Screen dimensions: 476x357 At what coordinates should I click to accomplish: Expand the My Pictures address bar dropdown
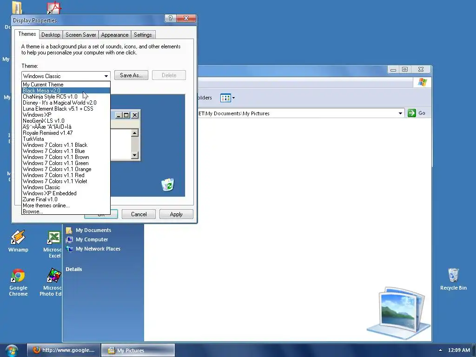tap(400, 113)
